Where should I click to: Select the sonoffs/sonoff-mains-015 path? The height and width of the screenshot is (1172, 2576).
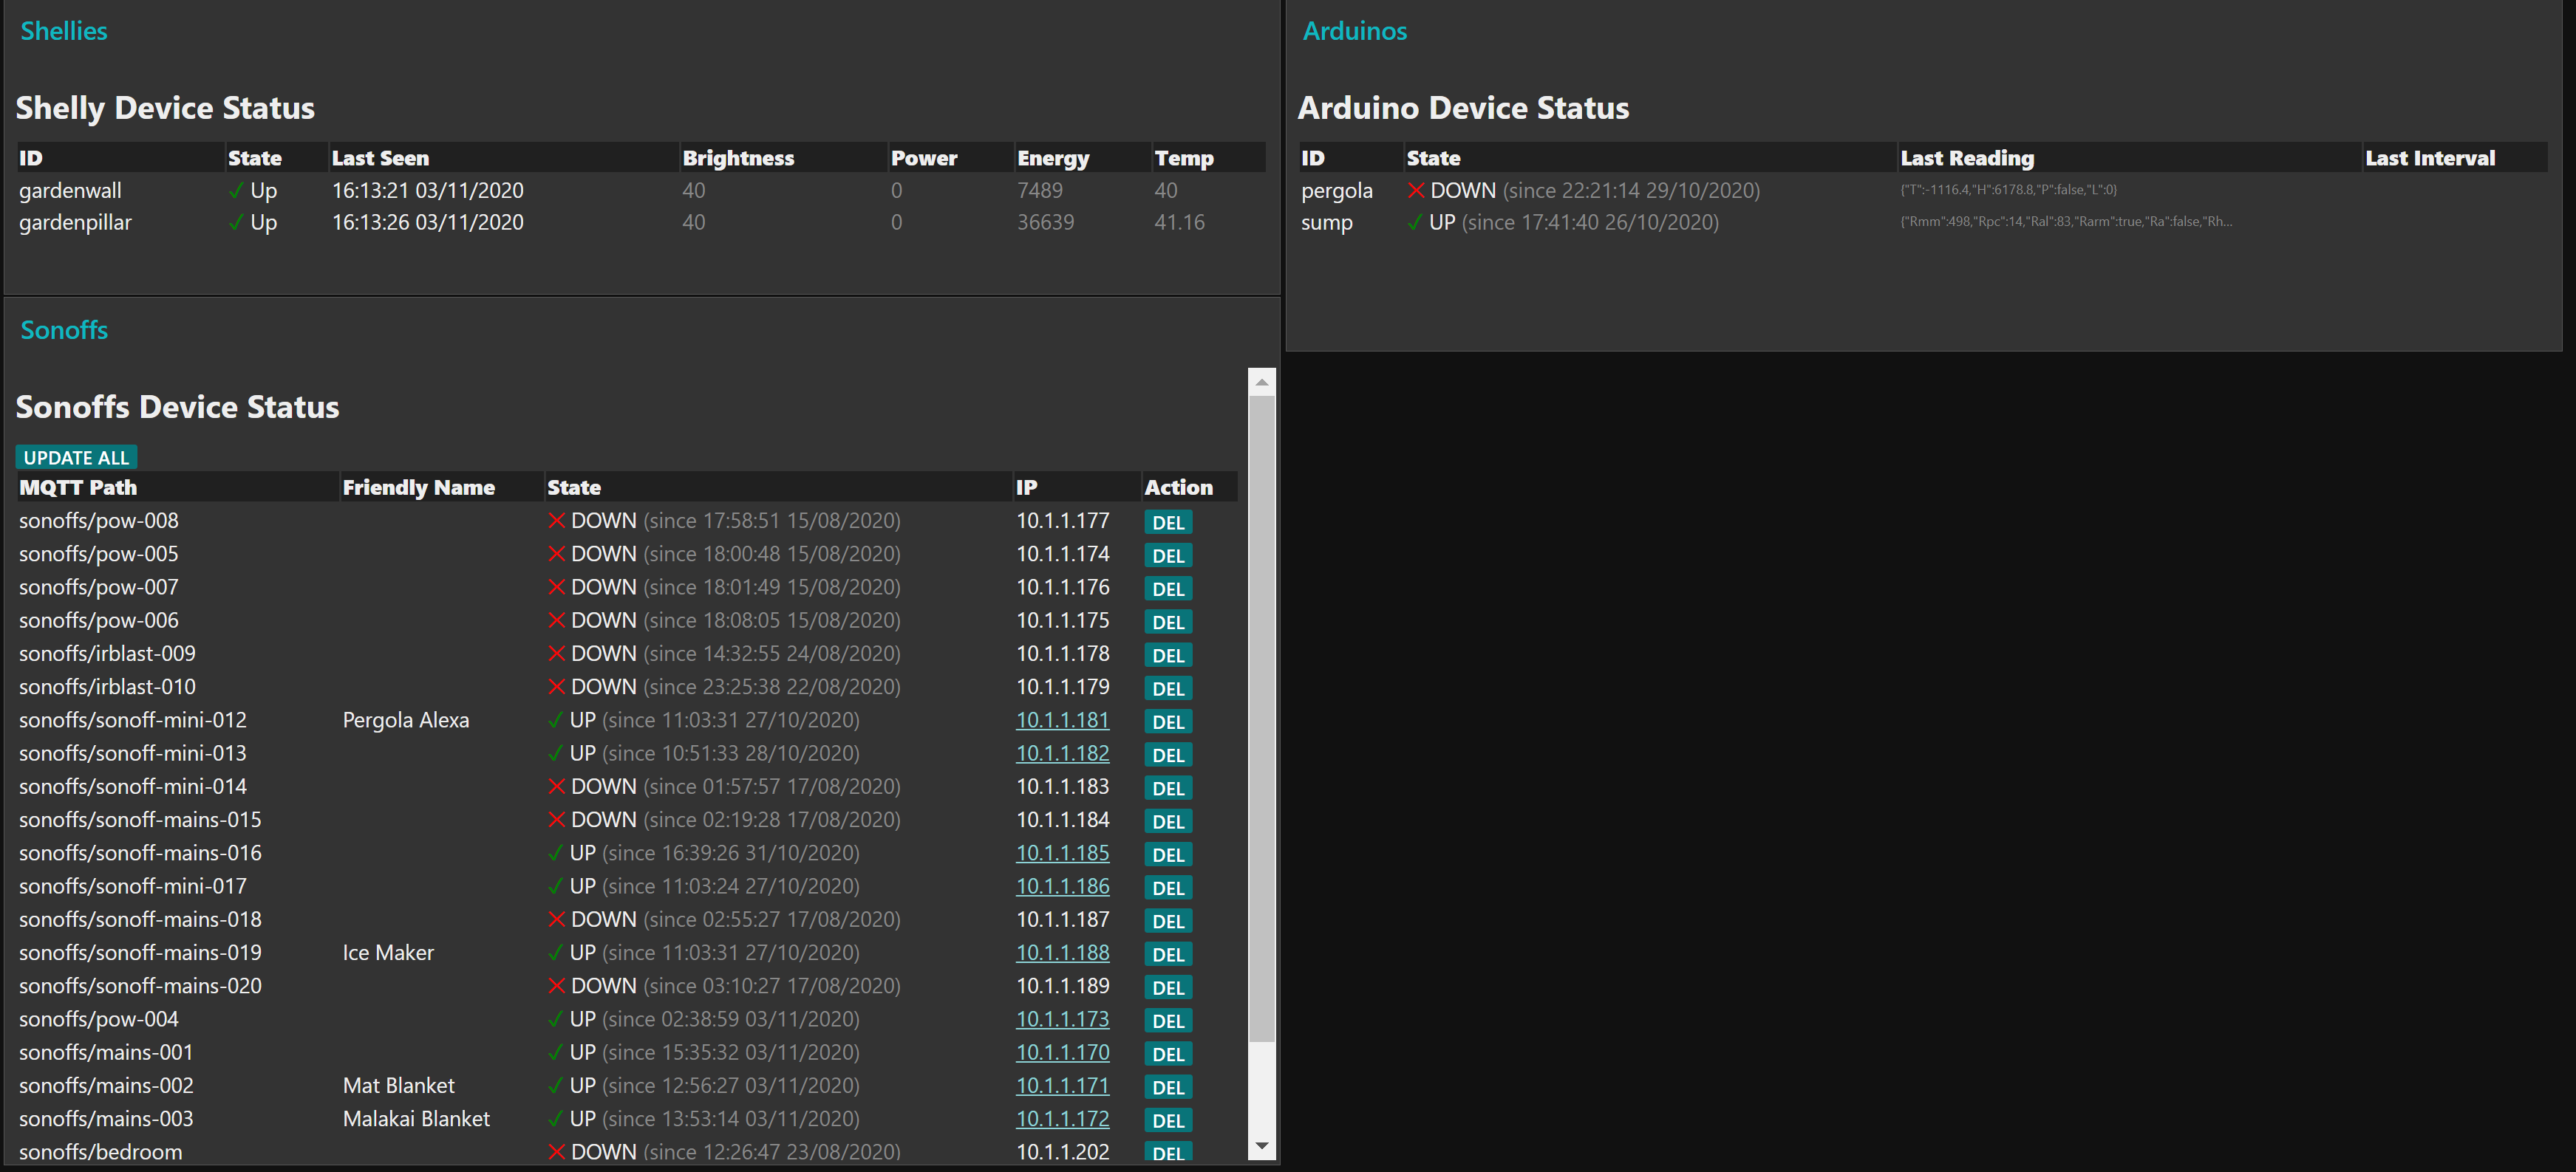tap(140, 819)
